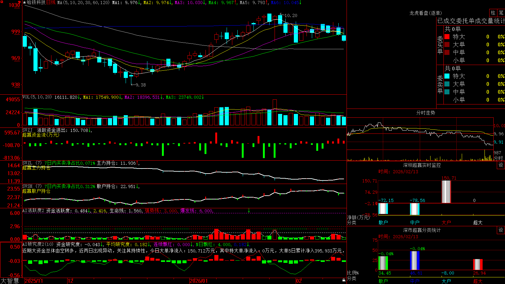Click the 已成交委托单成交量统计 header

pyautogui.click(x=471, y=21)
